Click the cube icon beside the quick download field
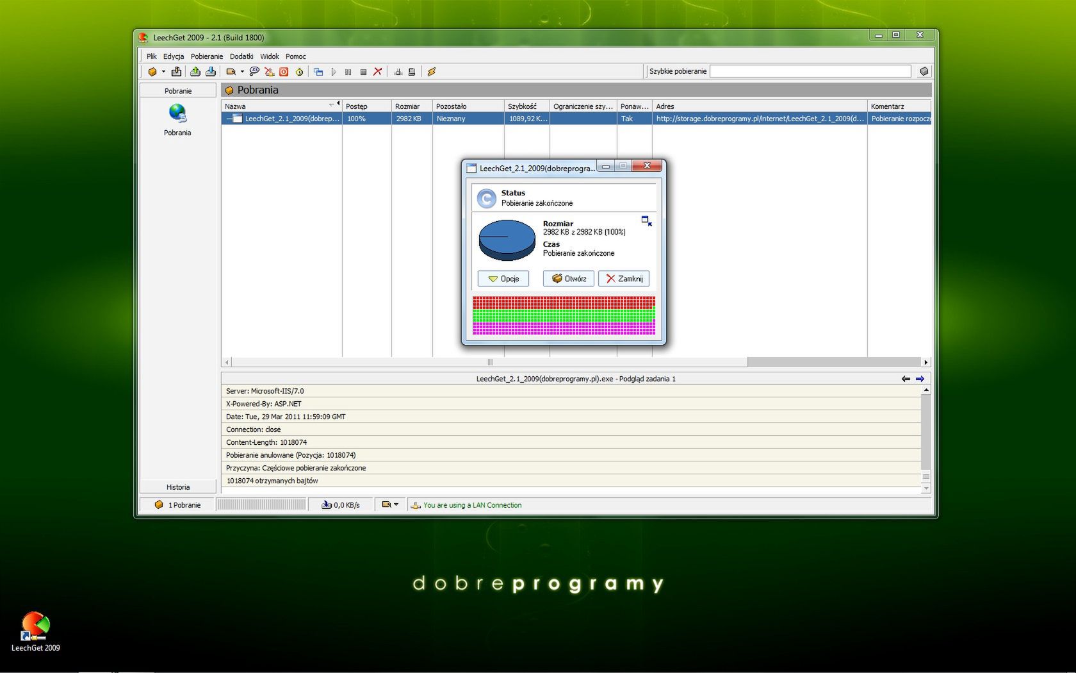Screen dimensions: 1076x673 point(924,71)
